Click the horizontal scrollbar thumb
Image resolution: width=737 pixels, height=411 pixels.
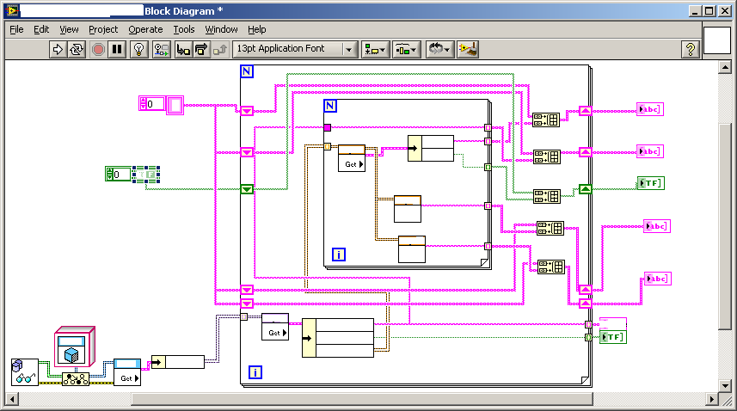(362, 400)
